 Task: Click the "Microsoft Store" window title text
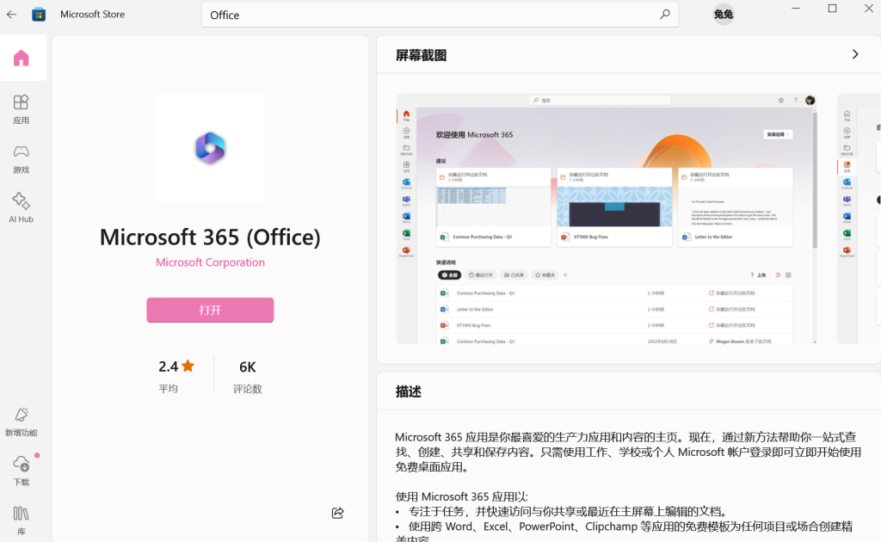pyautogui.click(x=93, y=15)
